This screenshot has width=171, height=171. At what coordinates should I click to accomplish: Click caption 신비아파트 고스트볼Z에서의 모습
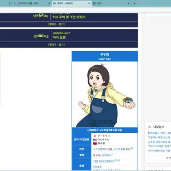105,130
